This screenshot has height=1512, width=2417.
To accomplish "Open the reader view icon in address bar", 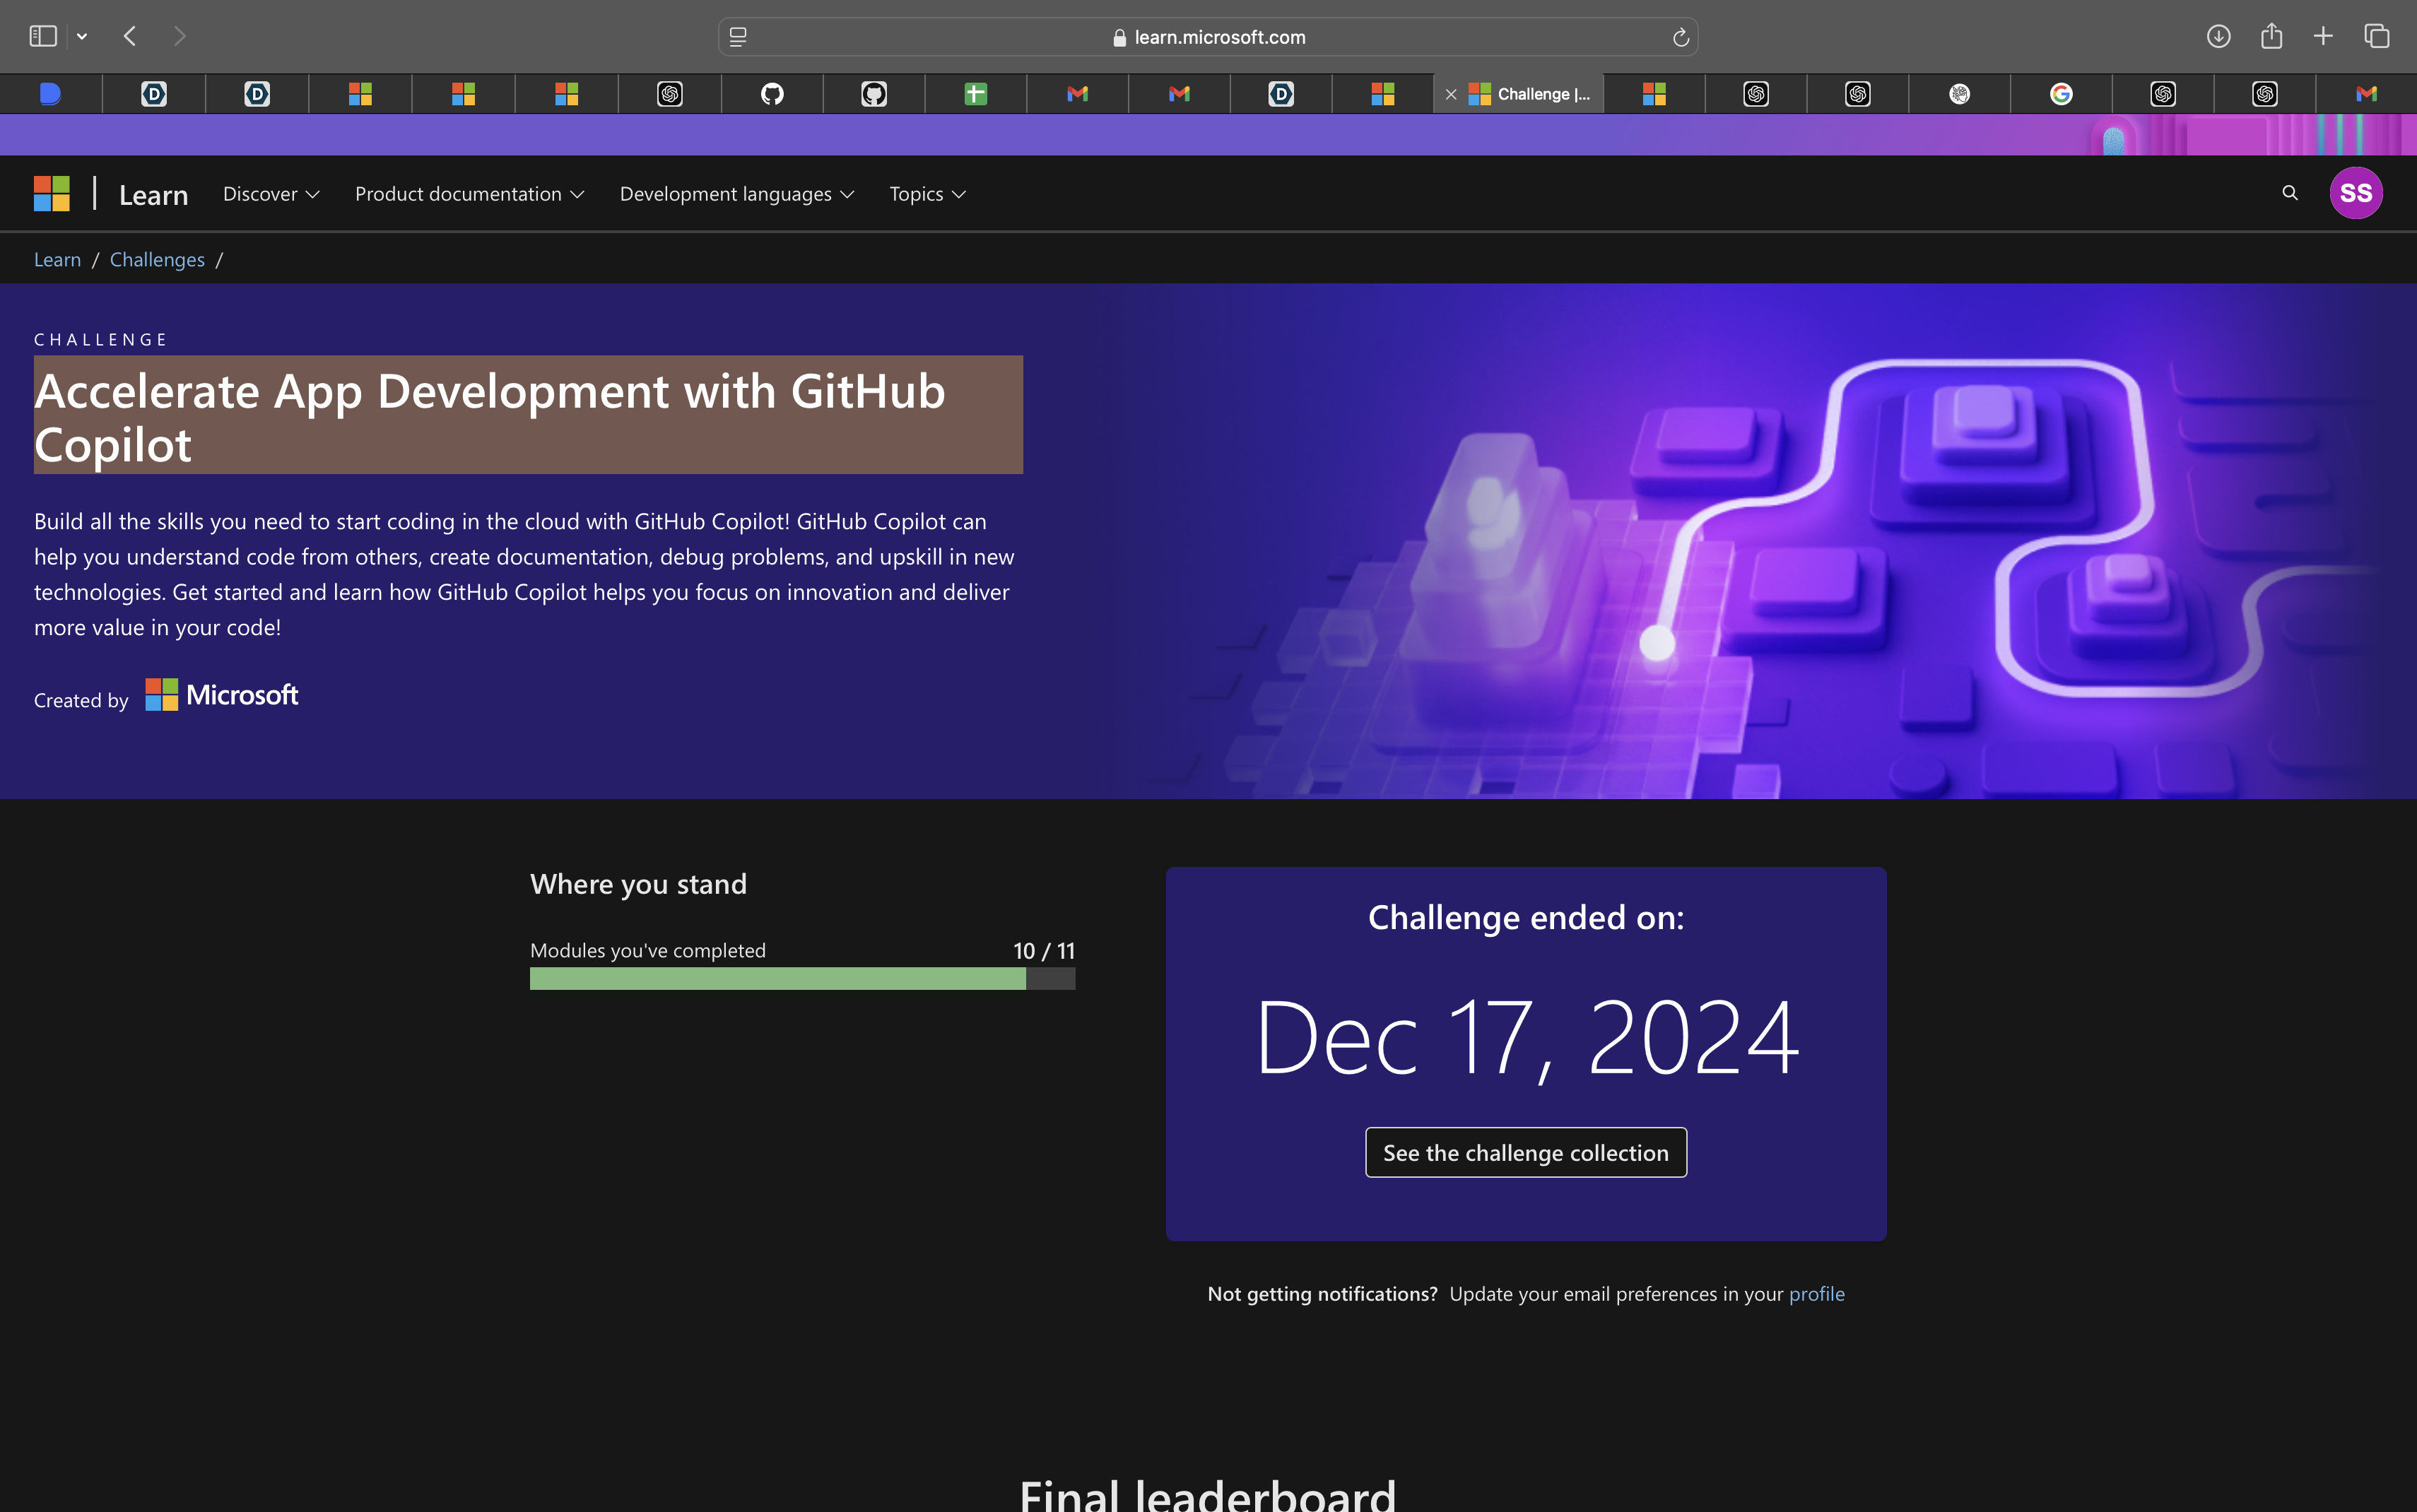I will (738, 37).
